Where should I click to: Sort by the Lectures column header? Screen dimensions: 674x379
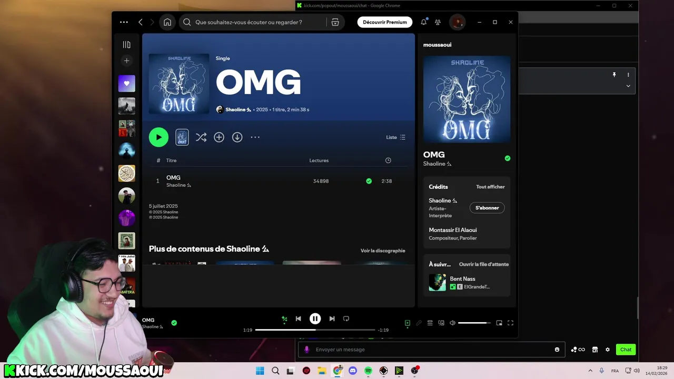click(319, 161)
